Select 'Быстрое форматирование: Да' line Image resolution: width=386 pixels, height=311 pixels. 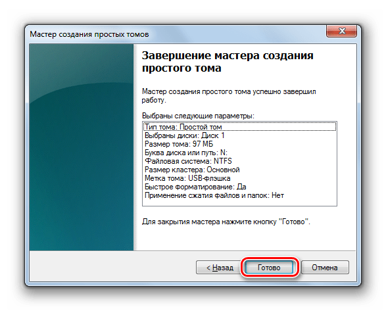point(195,187)
